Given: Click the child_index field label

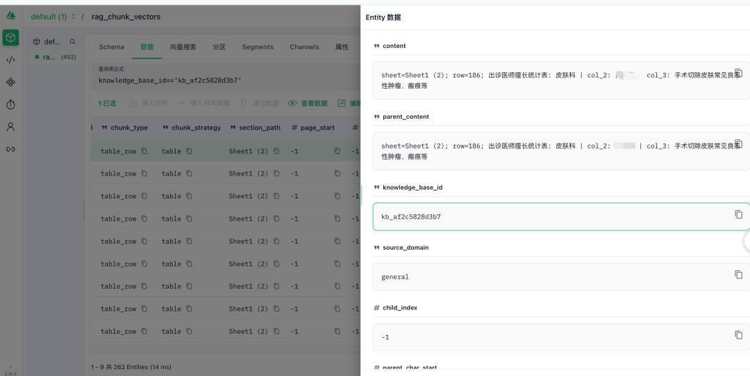Looking at the screenshot, I should 400,308.
